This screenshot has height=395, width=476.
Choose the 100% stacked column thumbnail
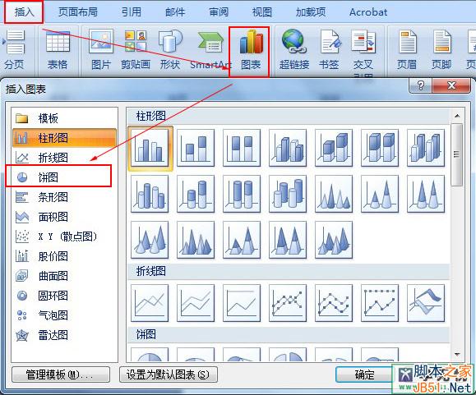click(x=242, y=148)
